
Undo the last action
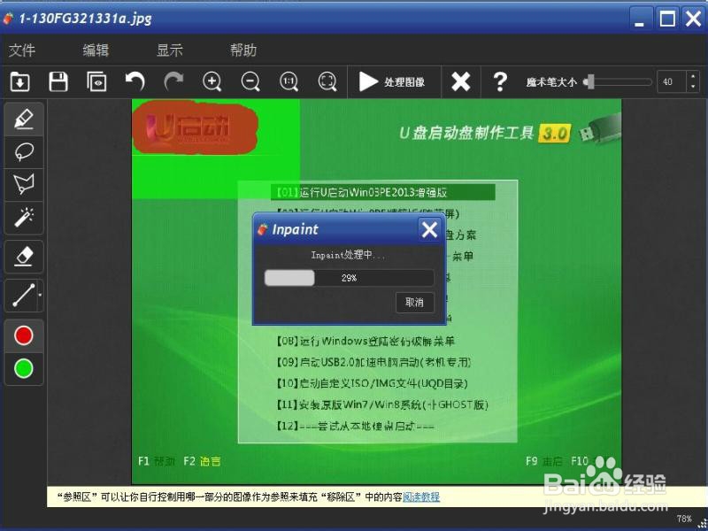[x=135, y=81]
